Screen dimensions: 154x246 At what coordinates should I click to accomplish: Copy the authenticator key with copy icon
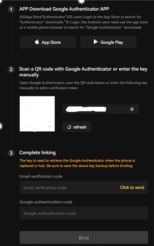click(132, 109)
